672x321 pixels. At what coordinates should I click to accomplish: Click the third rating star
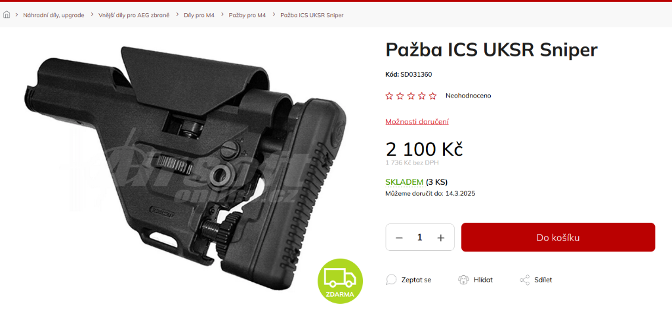tap(411, 96)
